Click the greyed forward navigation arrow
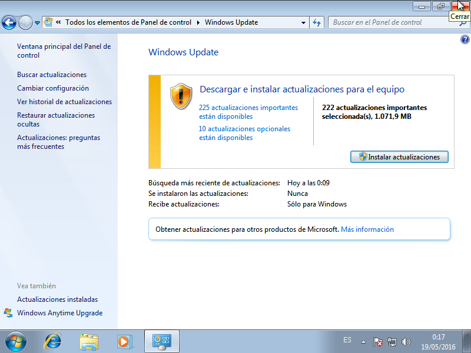 pos(25,22)
